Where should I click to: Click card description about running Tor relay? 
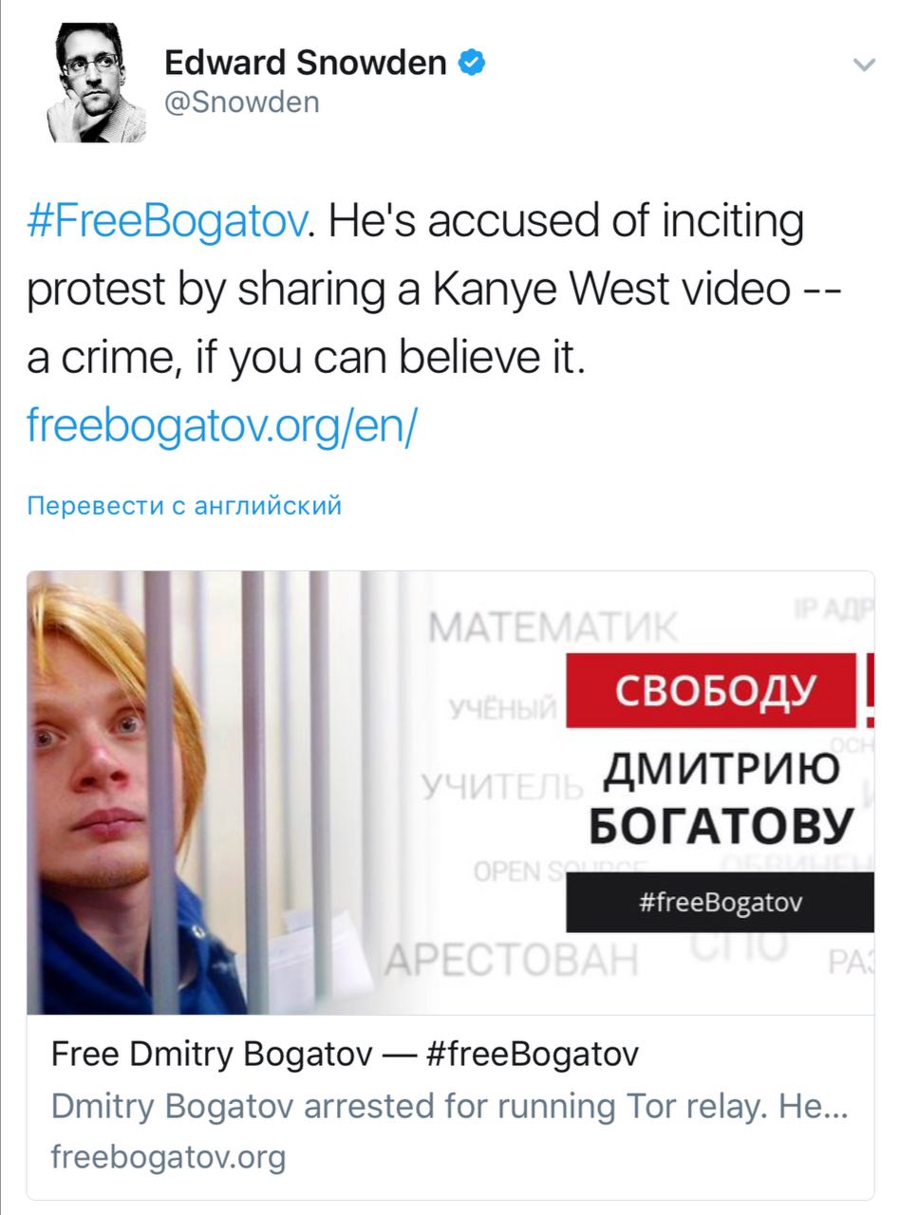(448, 1106)
